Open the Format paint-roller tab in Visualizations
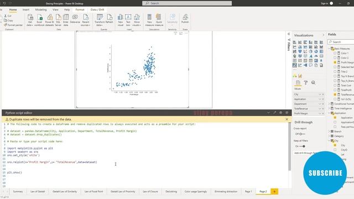Viewport: 354px width, 199px height. 306,82
